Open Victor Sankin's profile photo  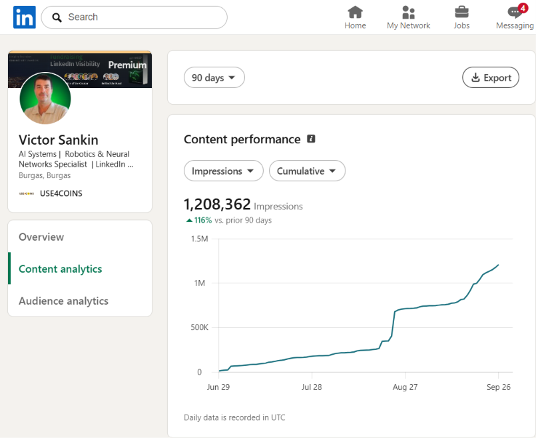45,98
